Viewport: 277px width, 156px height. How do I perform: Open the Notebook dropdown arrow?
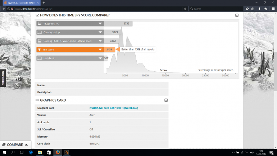point(100,58)
